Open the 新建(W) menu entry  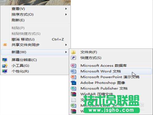[35, 52]
